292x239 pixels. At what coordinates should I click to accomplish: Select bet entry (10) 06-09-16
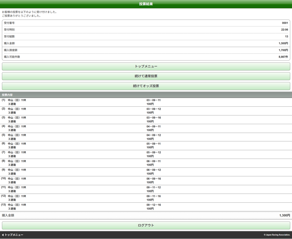146,180
